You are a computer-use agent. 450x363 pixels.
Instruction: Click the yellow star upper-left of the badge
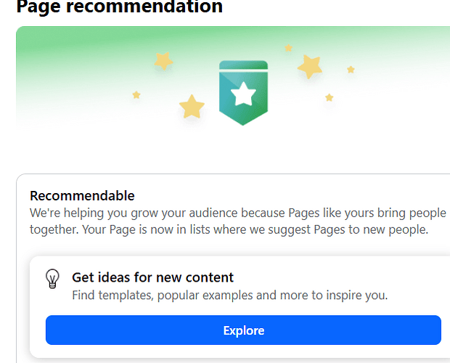(164, 61)
